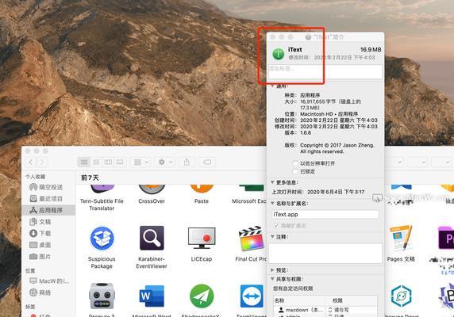Toggle the 隐藏扩展名 checkbox
454x317 pixels.
tap(276, 225)
